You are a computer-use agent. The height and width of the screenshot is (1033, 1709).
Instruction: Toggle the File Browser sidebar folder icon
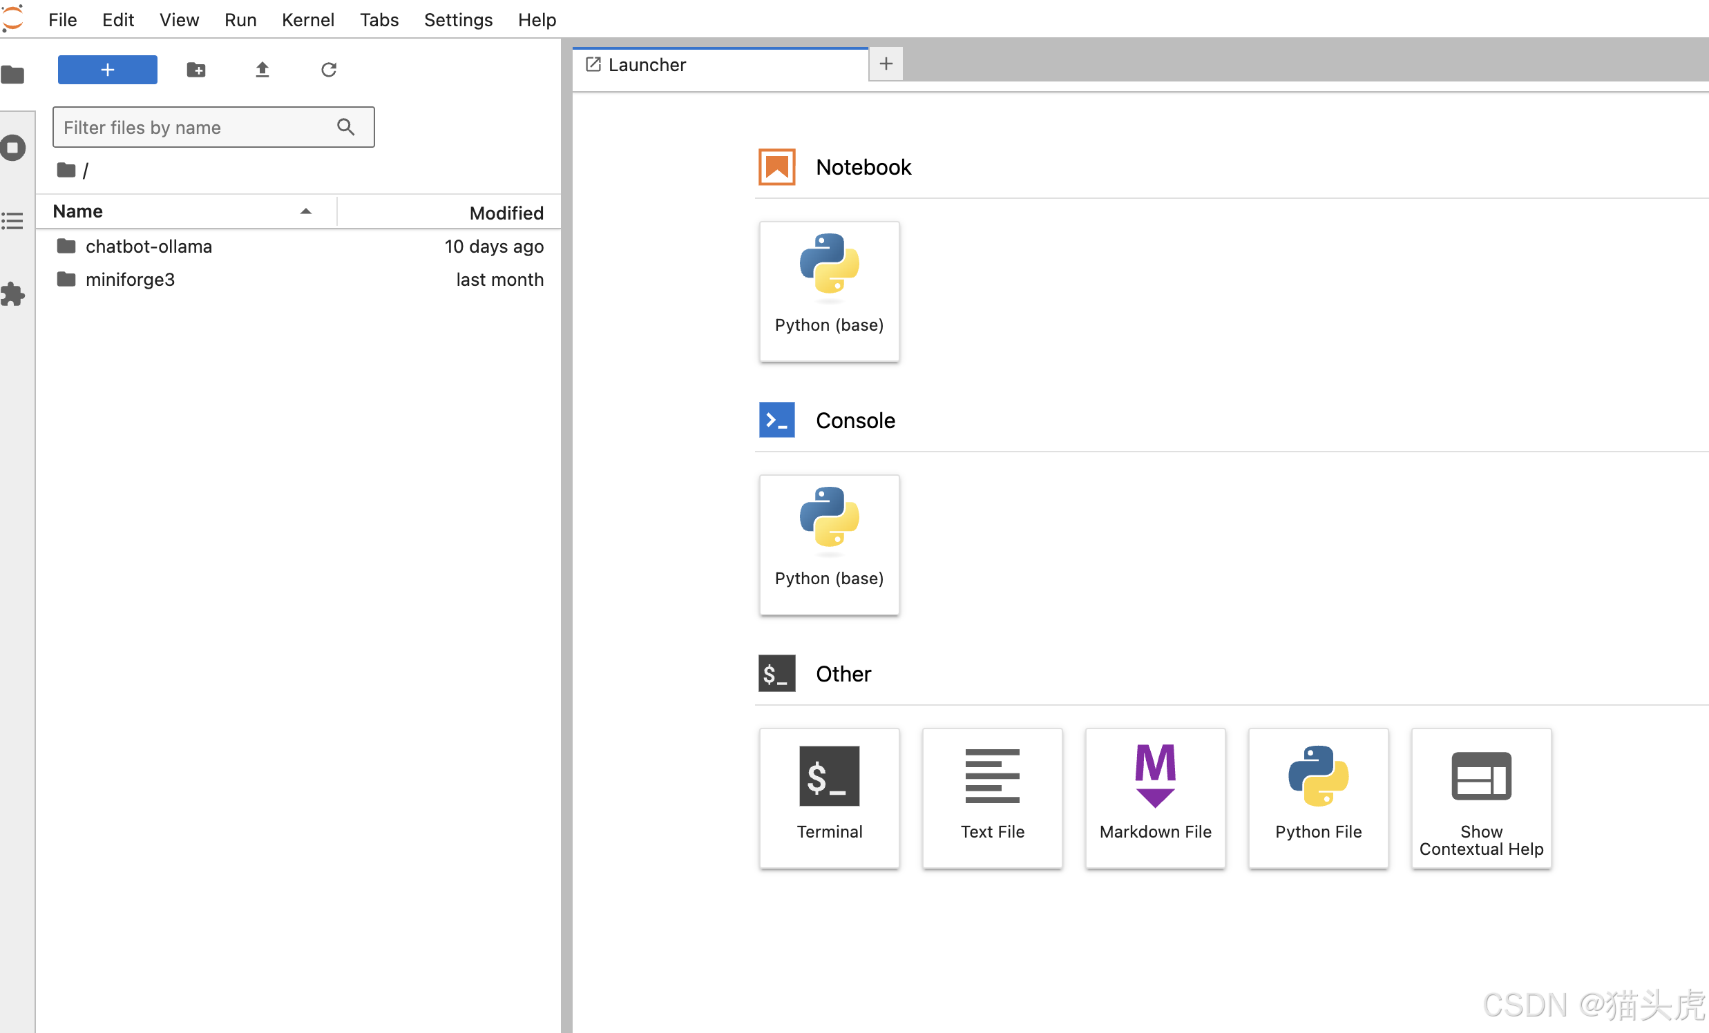pyautogui.click(x=12, y=74)
